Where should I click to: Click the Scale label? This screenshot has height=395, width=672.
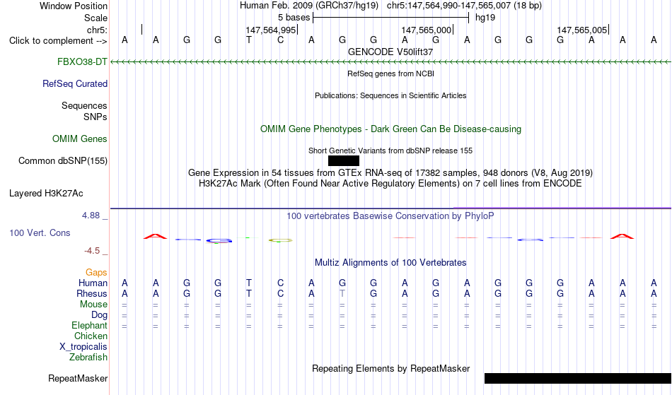96,18
